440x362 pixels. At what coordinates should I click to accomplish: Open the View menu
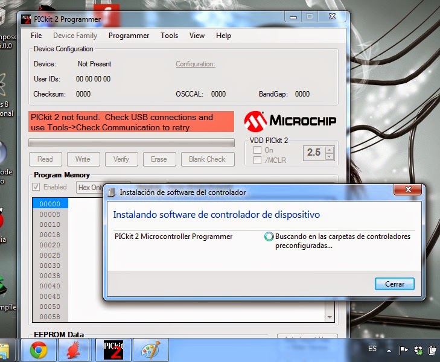(197, 36)
